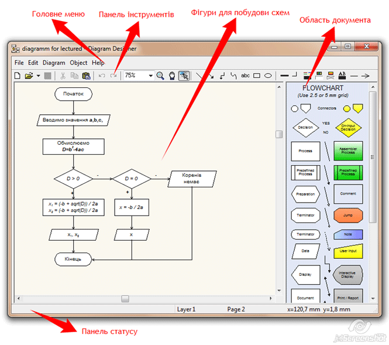Click the Redo arrow icon
This screenshot has height=345, width=389.
coord(113,76)
